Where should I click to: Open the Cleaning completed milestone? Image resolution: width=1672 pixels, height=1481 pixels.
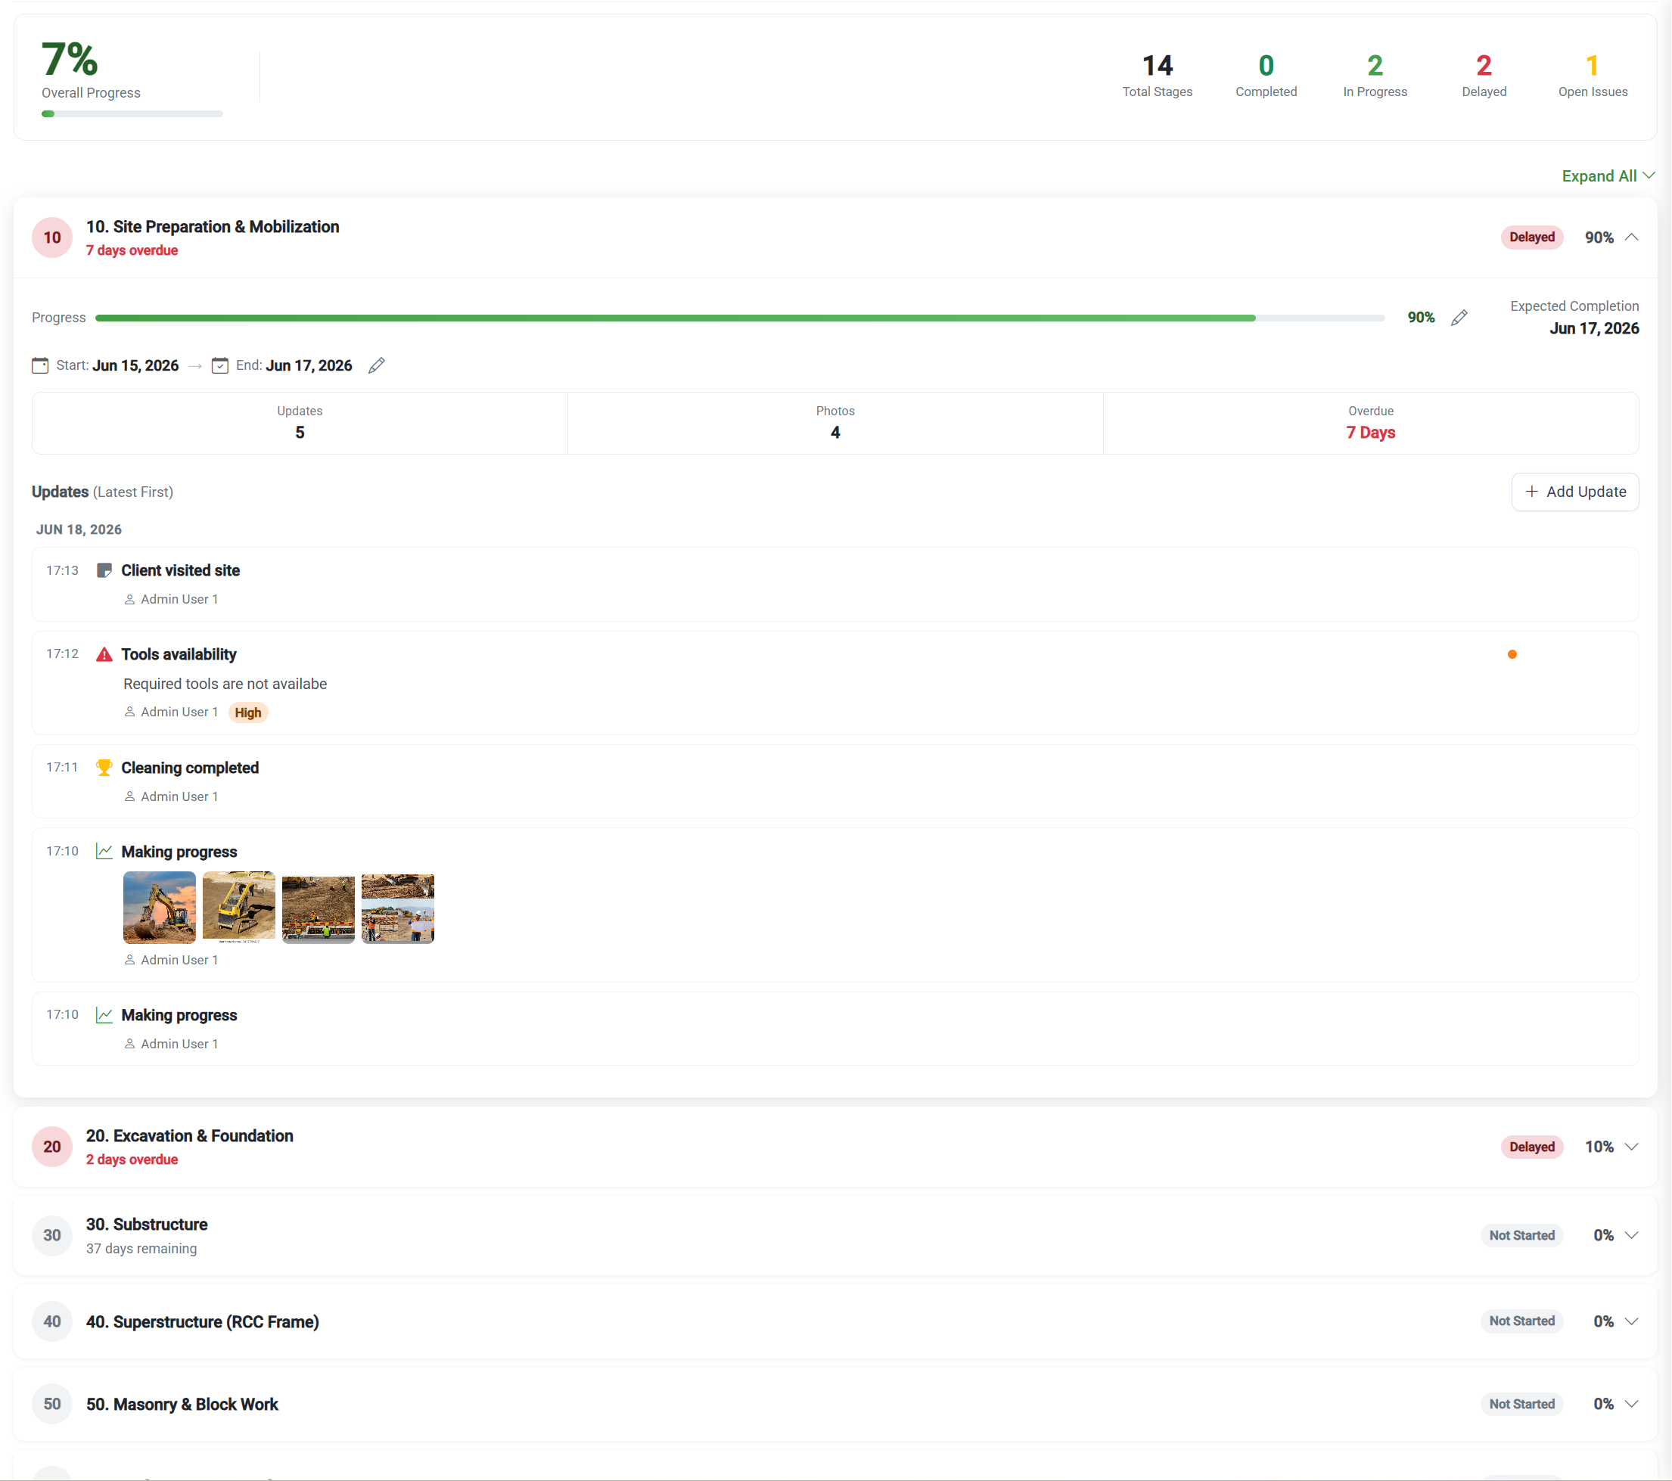point(190,768)
